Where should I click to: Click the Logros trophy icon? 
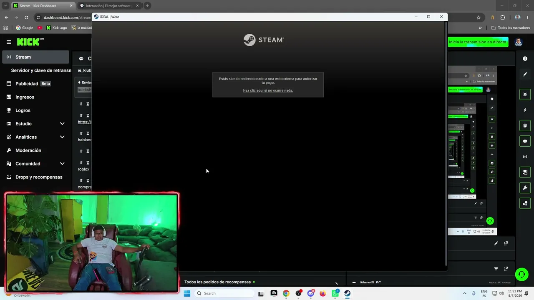(9, 110)
